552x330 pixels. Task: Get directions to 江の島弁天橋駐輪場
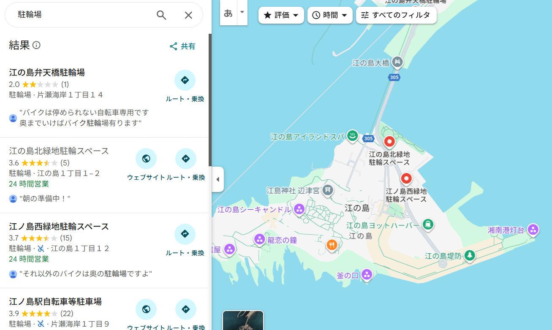click(185, 81)
